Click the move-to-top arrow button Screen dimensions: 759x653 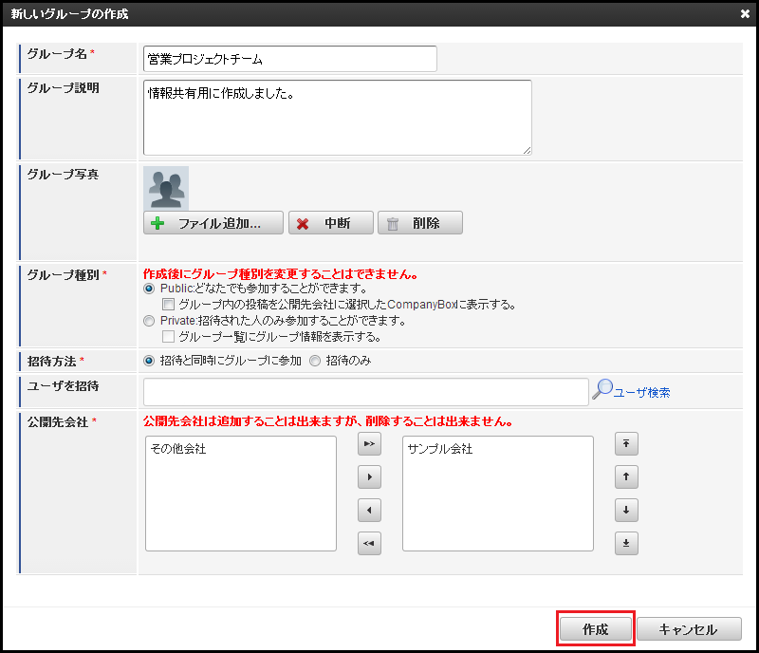tap(626, 444)
